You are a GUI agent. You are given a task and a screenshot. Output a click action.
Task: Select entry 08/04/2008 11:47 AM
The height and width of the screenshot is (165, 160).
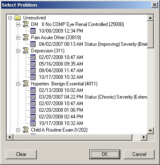coord(61,71)
